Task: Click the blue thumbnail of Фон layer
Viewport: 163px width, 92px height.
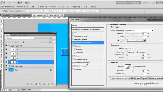Action: point(11,70)
